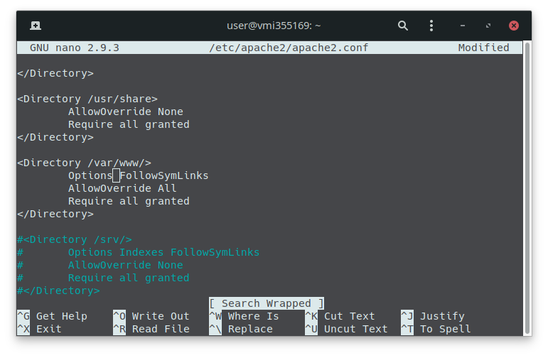Image resolution: width=548 pixels, height=358 pixels.
Task: Click the ^J Justify shortcut
Action: coord(432,316)
